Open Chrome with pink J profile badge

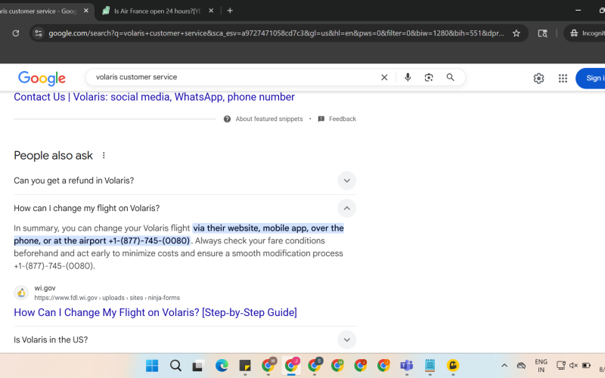click(x=292, y=364)
